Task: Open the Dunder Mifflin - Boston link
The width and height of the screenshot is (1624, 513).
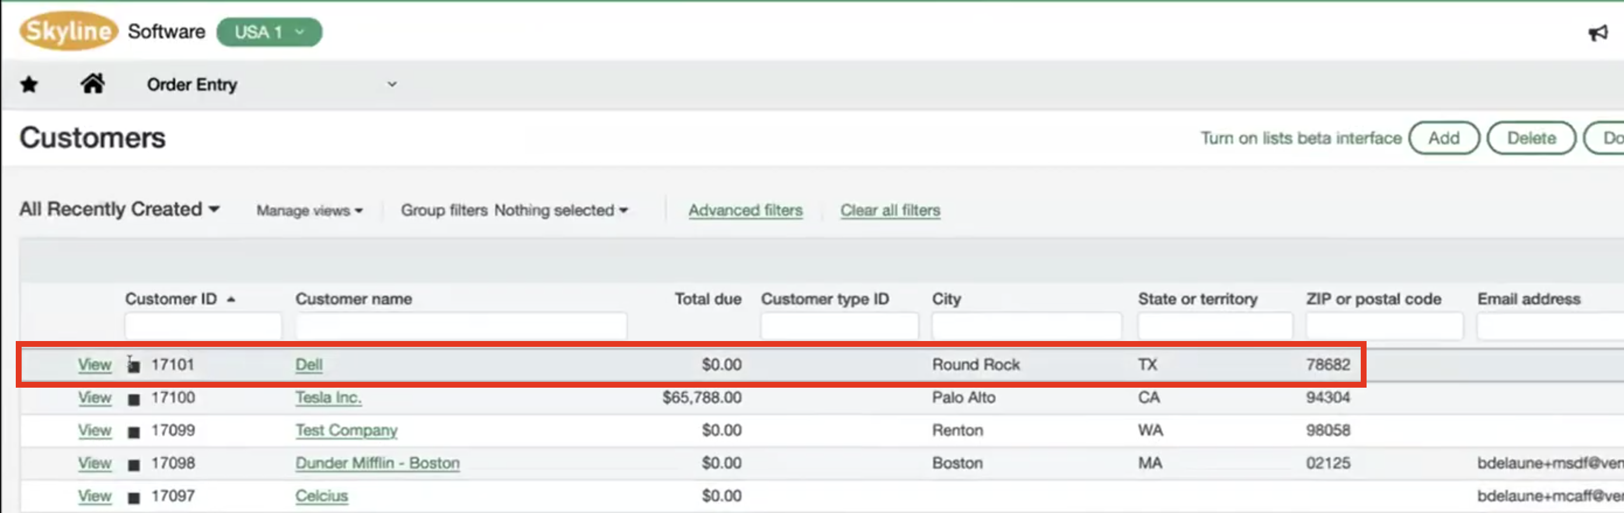Action: 377,463
